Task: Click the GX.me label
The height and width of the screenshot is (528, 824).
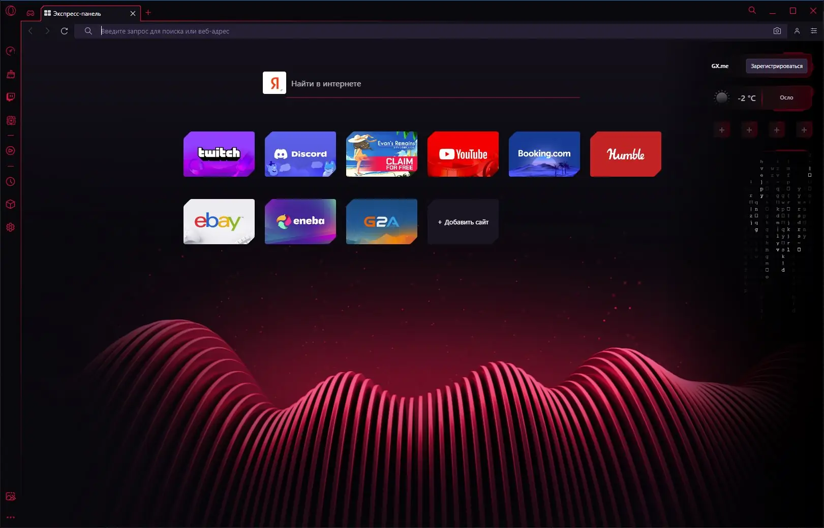Action: (x=720, y=66)
